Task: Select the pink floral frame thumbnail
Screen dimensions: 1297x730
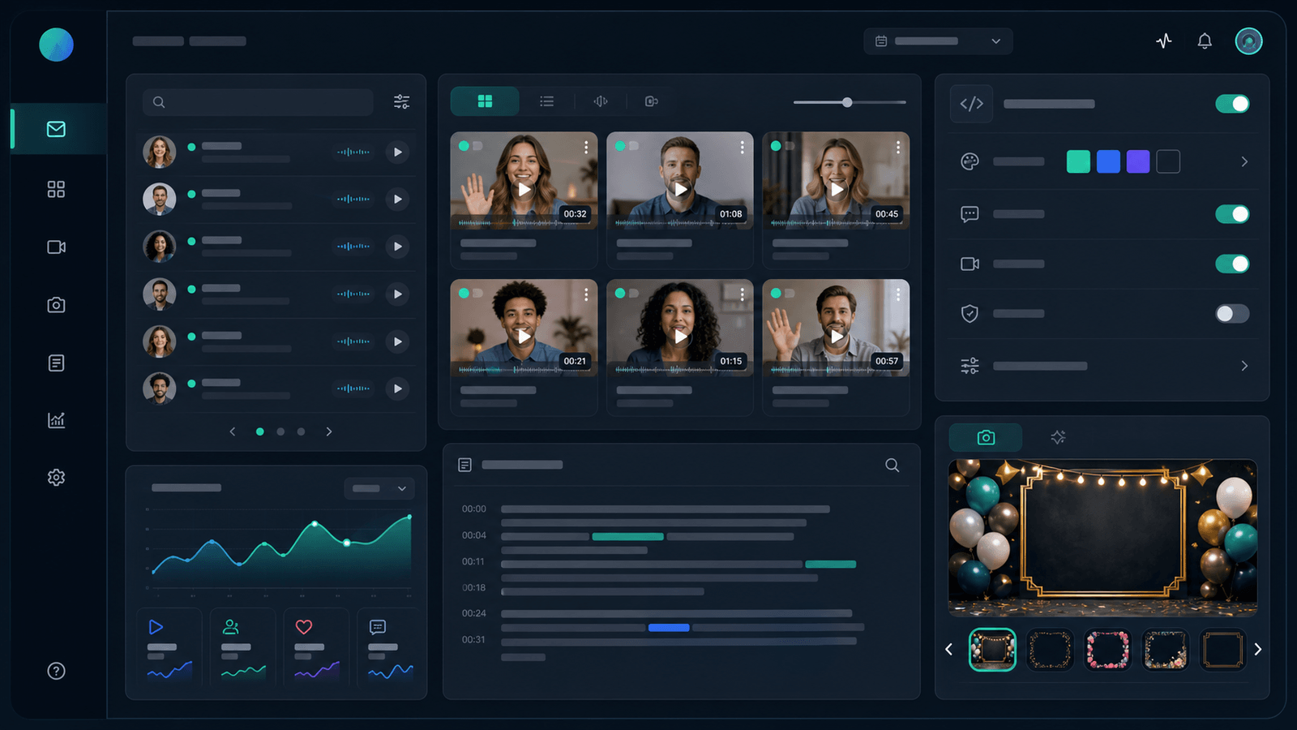Action: [x=1107, y=650]
